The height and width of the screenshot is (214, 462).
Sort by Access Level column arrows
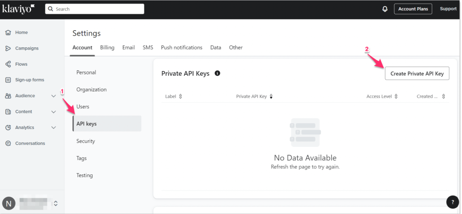[x=396, y=96]
